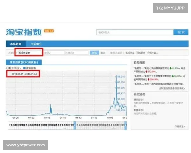Image resolution: width=191 pixels, height=153 pixels.
Task: Click the second keyword input field
Action: [54, 53]
